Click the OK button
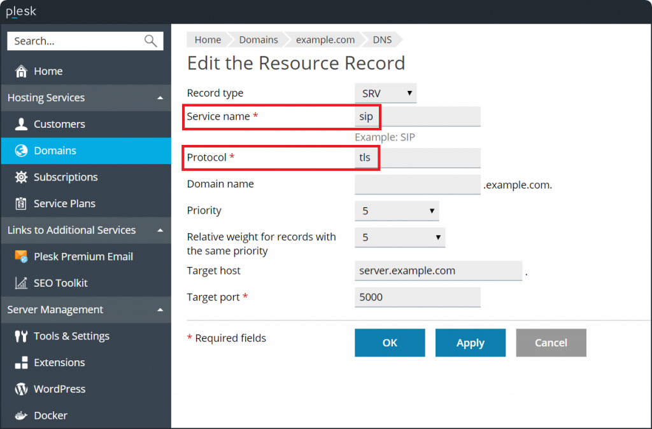The height and width of the screenshot is (429, 652). click(x=390, y=343)
